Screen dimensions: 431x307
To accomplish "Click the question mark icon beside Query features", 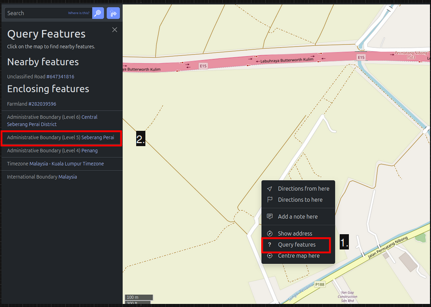I will click(x=269, y=245).
